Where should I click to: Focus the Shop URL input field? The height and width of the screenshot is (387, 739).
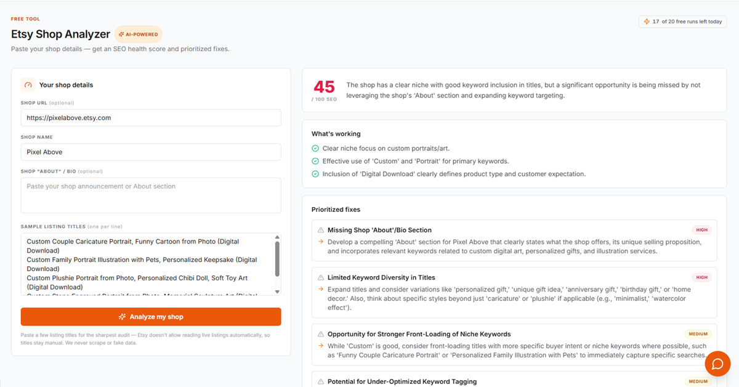click(x=151, y=118)
